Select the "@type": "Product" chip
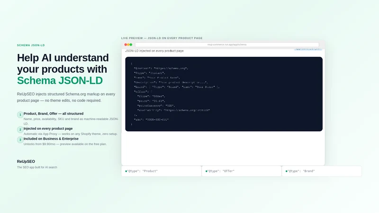The image size is (379, 213). 161,171
